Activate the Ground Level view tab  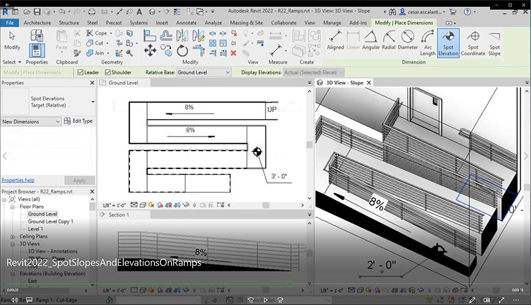click(124, 82)
